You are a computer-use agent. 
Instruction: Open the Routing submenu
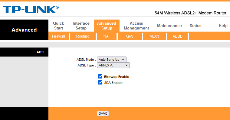83,36
